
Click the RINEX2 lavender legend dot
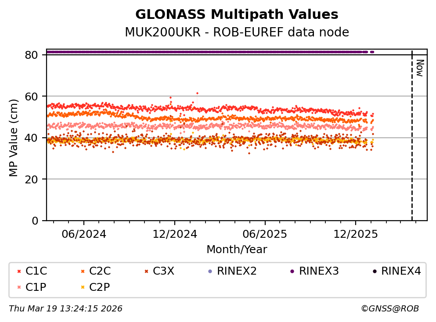[210, 272]
